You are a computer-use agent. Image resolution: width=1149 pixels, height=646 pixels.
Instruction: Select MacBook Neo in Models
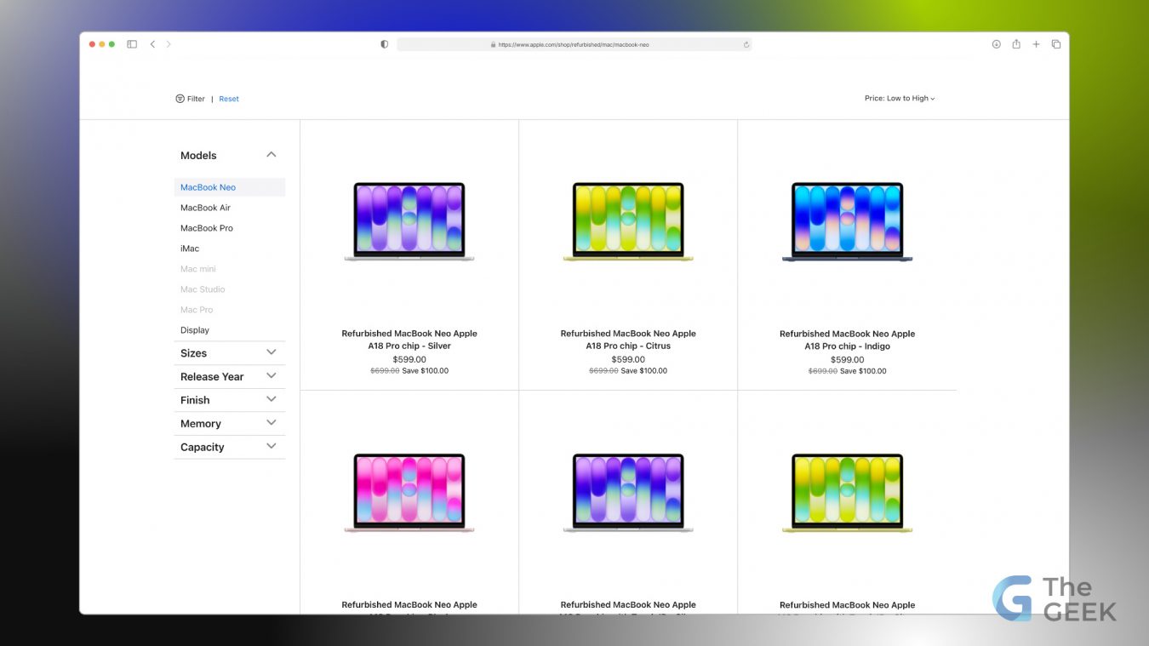coord(230,187)
